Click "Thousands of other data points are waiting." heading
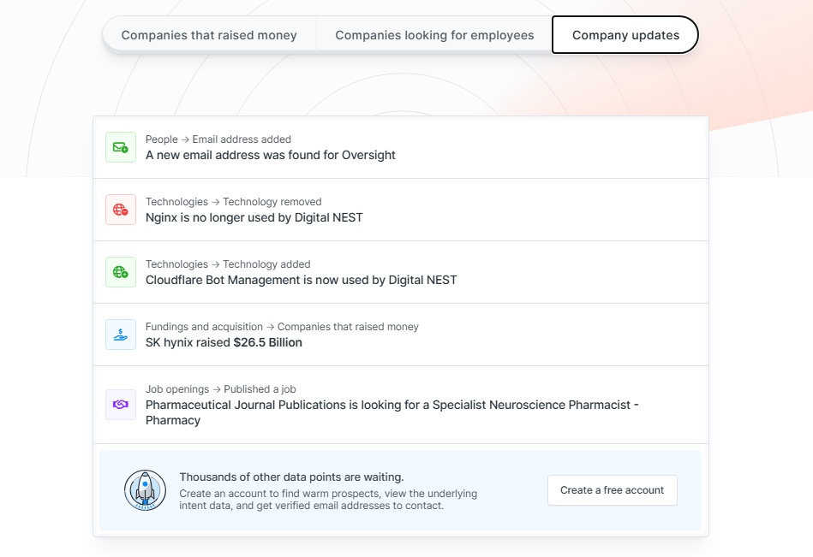Viewport: 813px width, 557px height. 291,477
